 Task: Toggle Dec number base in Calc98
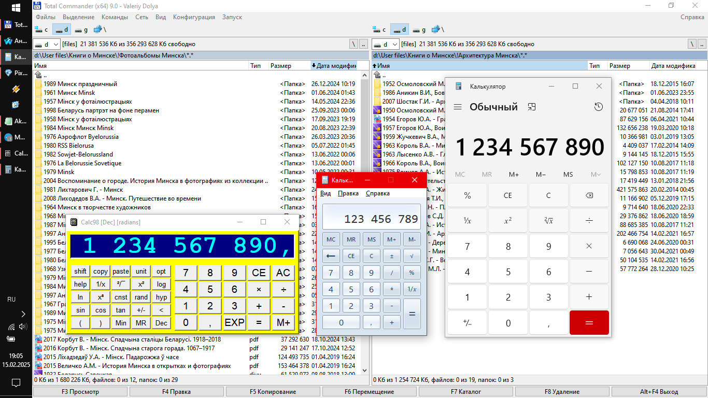click(162, 323)
